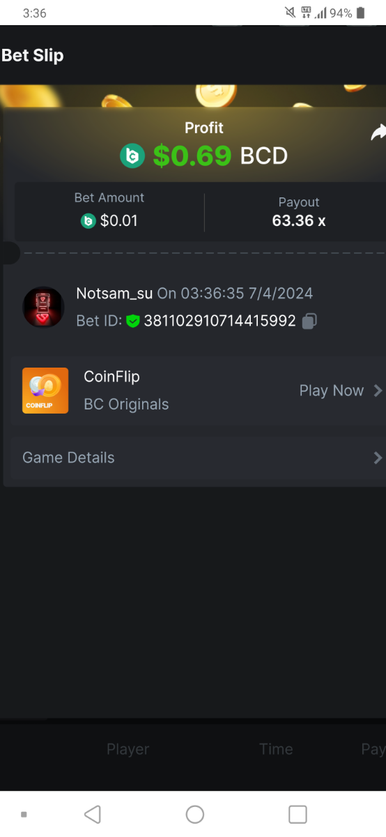386x837 pixels.
Task: Tap the Player column header
Action: pyautogui.click(x=128, y=749)
